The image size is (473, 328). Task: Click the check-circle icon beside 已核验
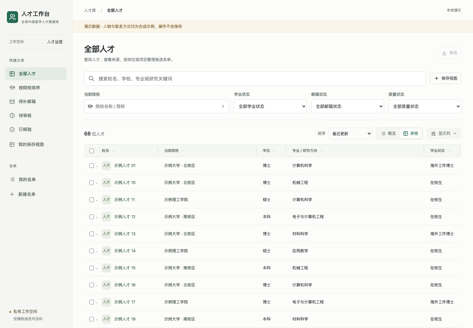(12, 130)
